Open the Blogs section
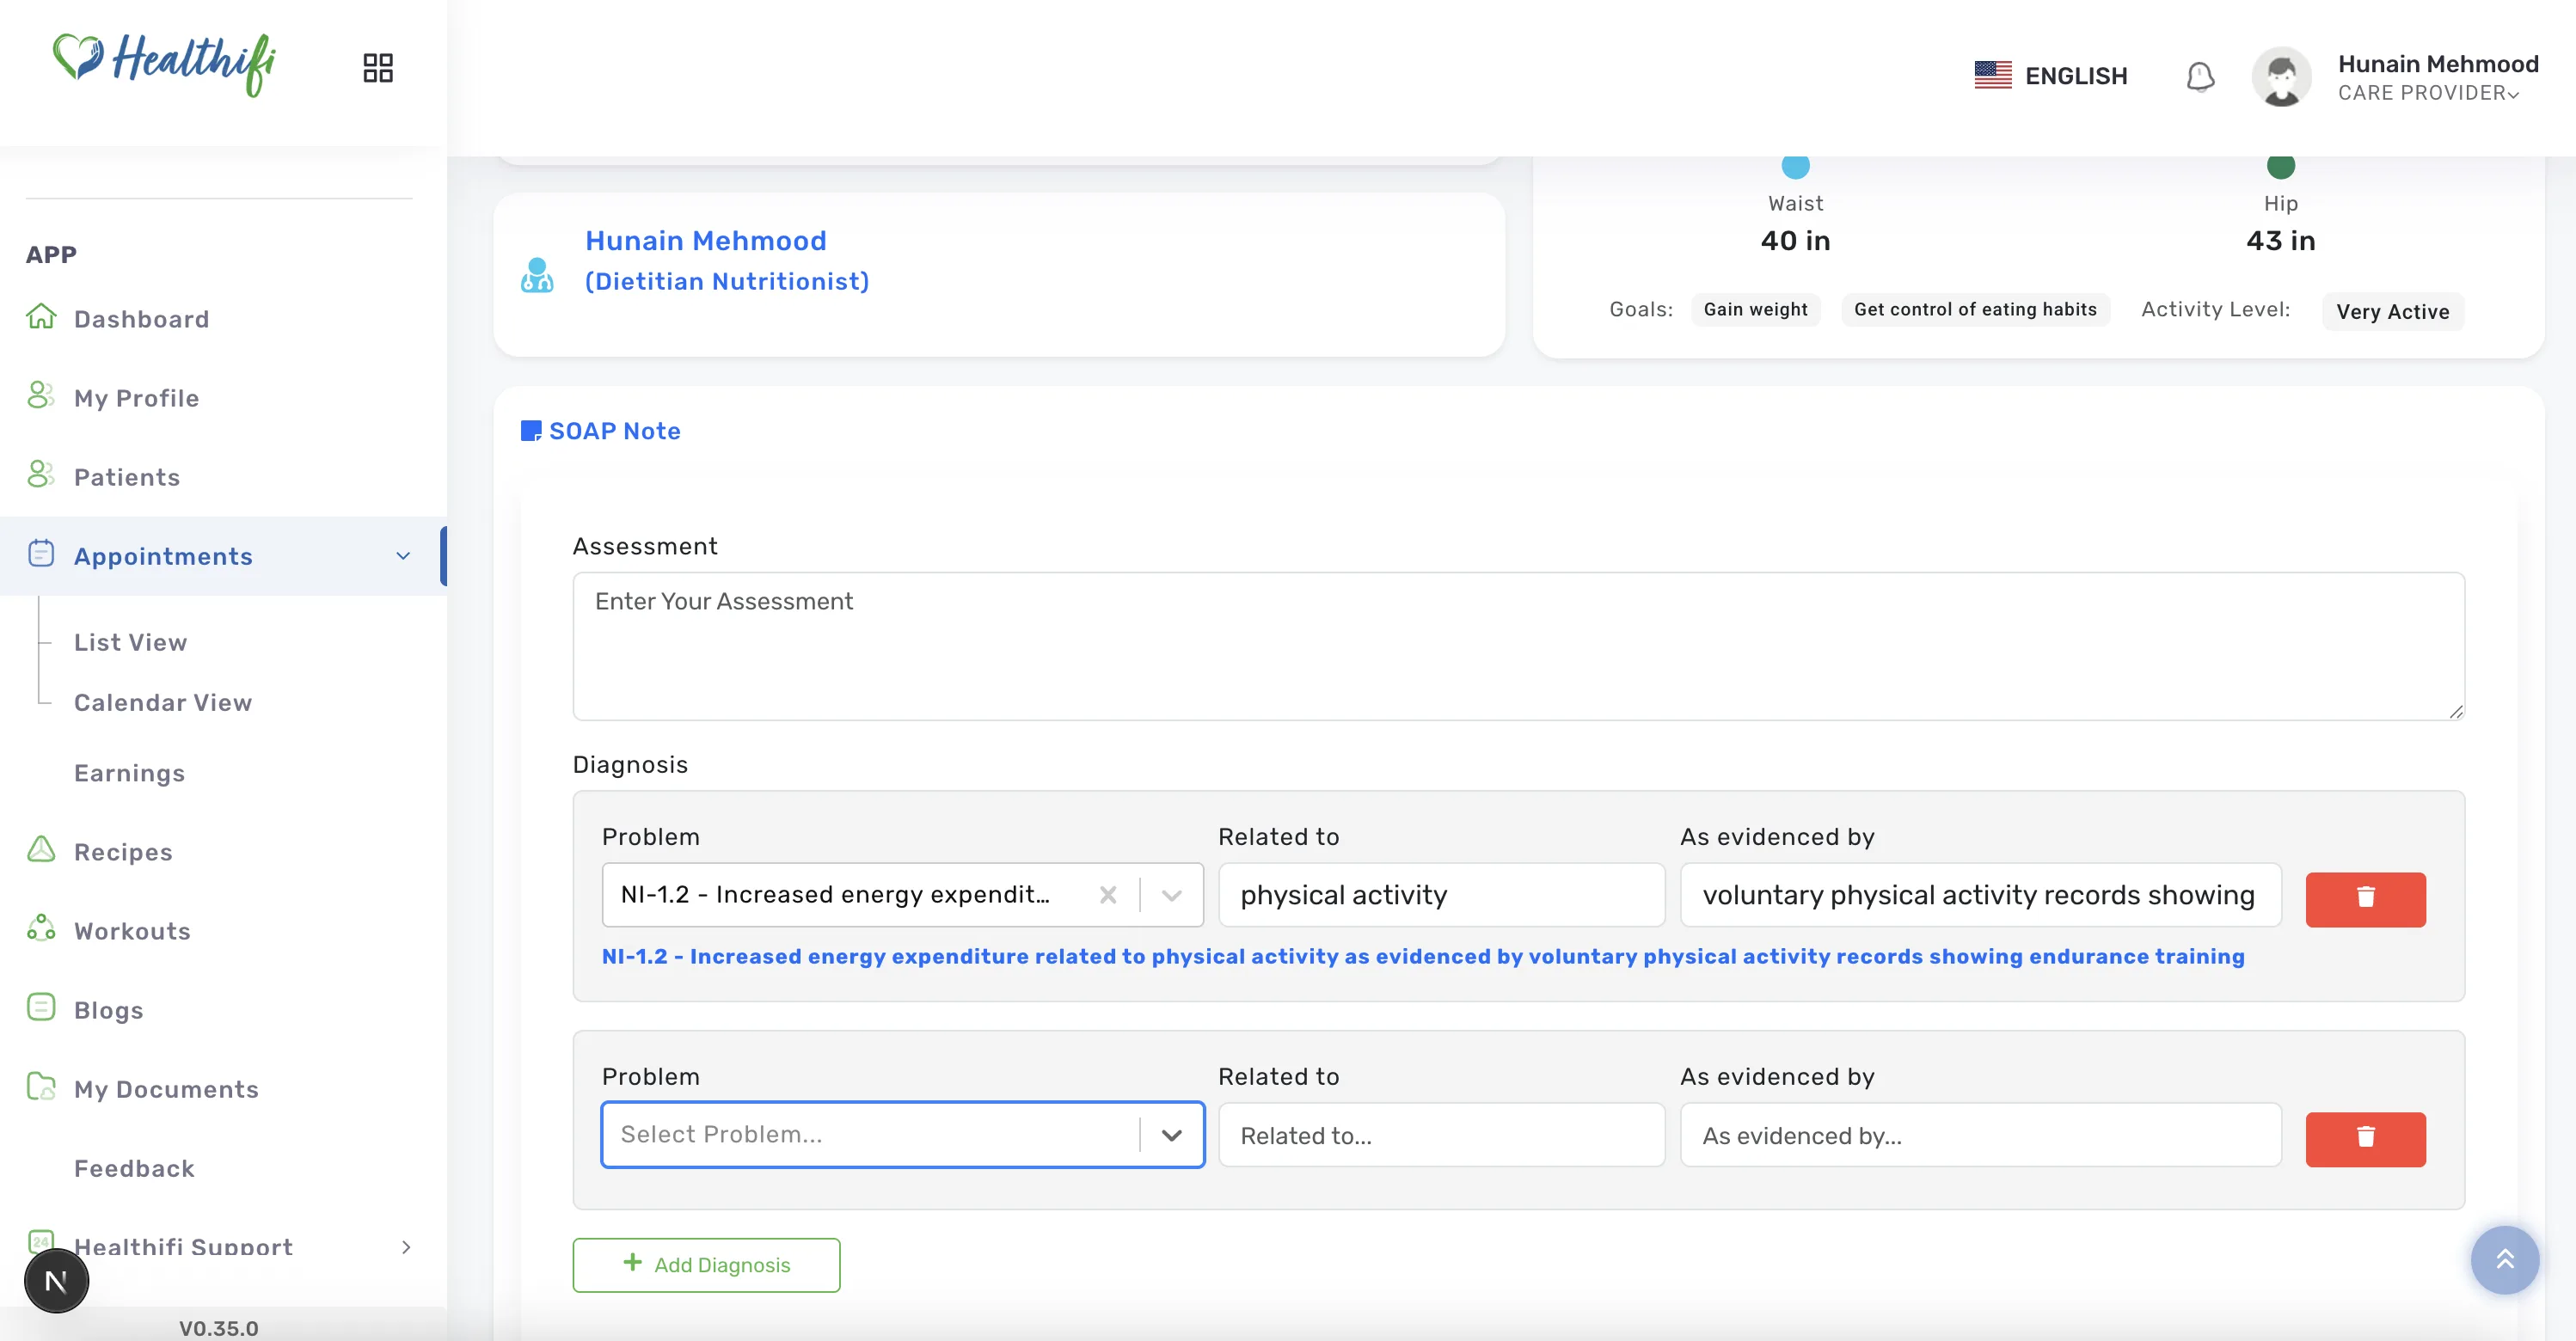Image resolution: width=2576 pixels, height=1341 pixels. (x=108, y=1010)
